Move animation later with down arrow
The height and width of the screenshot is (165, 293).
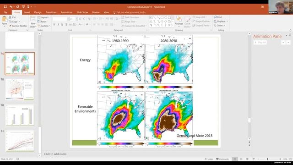tap(288, 43)
